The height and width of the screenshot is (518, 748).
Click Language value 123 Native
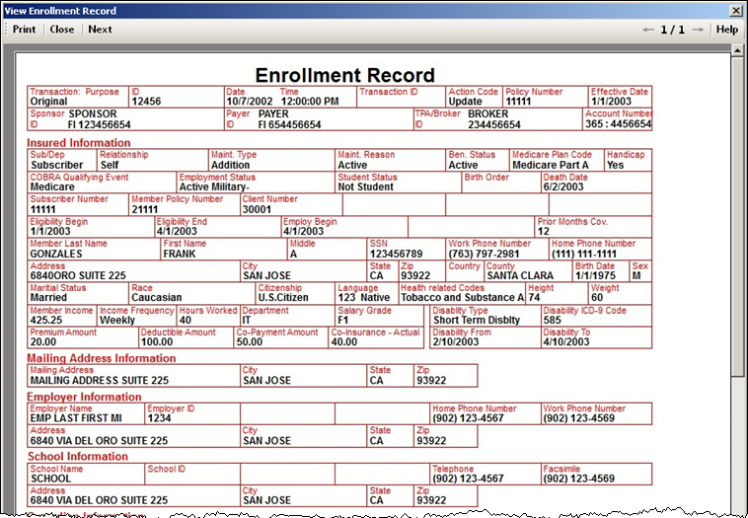[364, 298]
